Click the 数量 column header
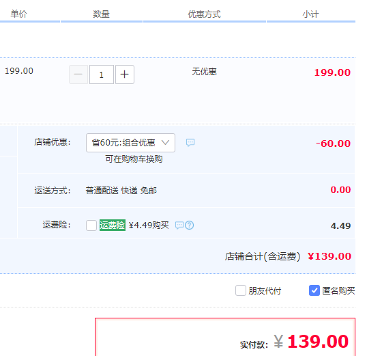Screen dimensions: 367x356 (102, 14)
